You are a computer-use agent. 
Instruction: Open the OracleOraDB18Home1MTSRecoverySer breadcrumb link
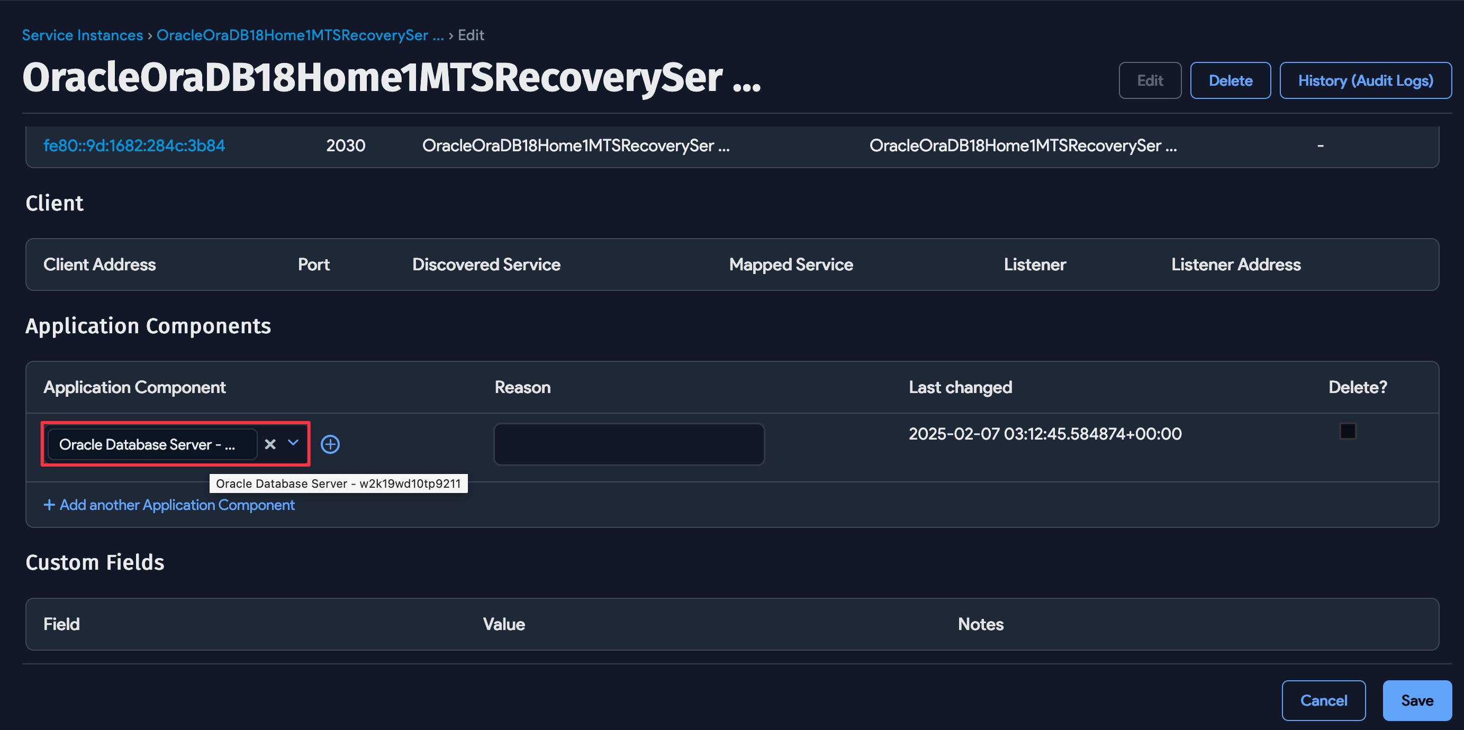click(300, 35)
